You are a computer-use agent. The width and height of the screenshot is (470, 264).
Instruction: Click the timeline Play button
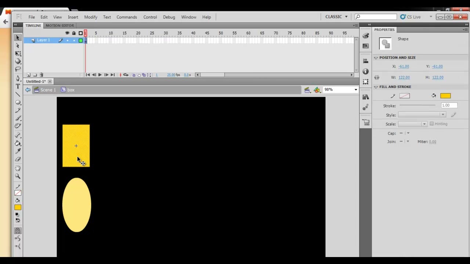(x=100, y=75)
